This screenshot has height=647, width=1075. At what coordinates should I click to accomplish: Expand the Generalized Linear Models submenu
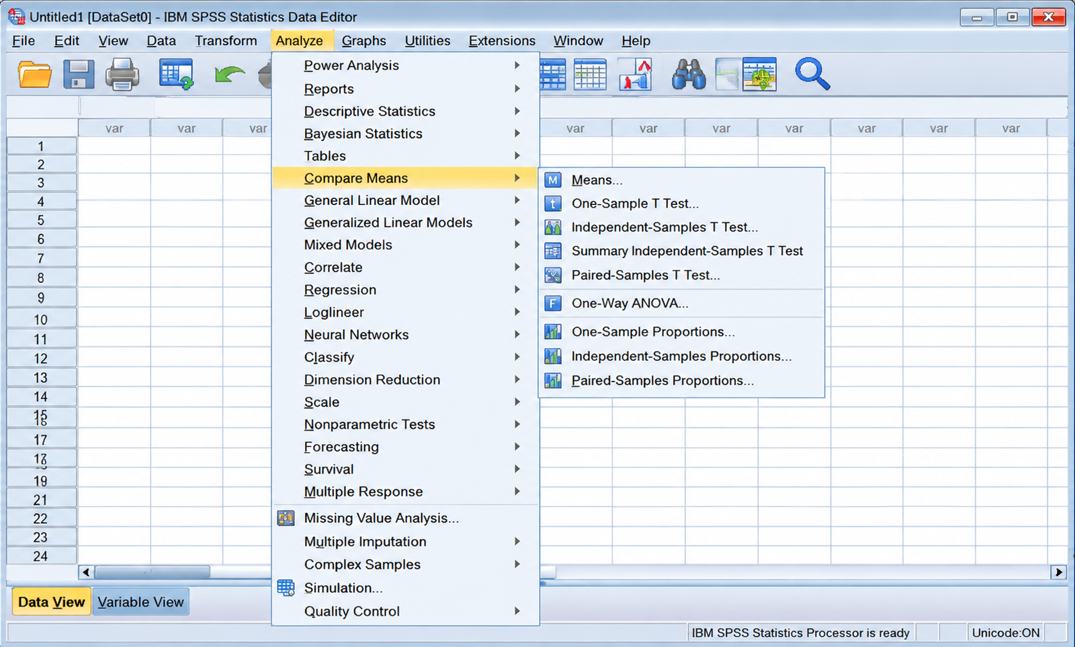[x=517, y=222]
